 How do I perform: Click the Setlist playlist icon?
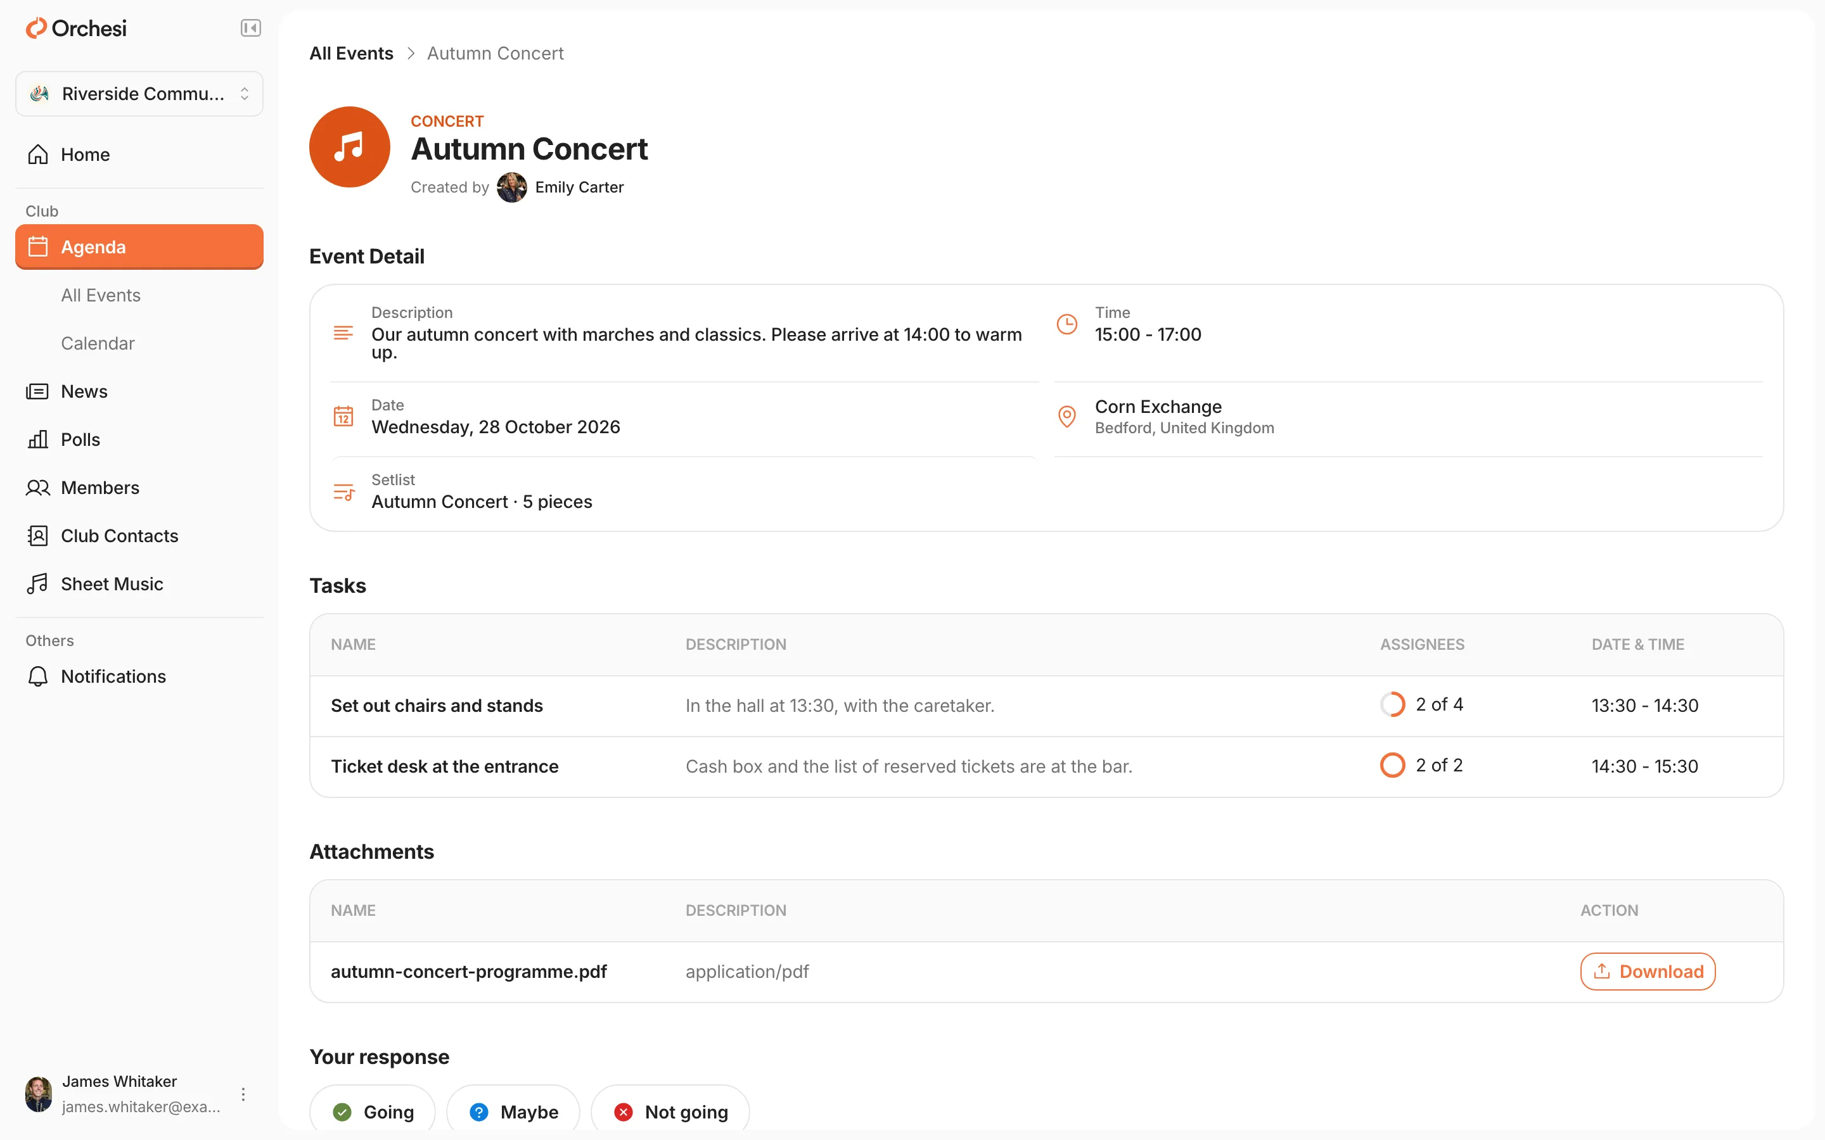[344, 492]
